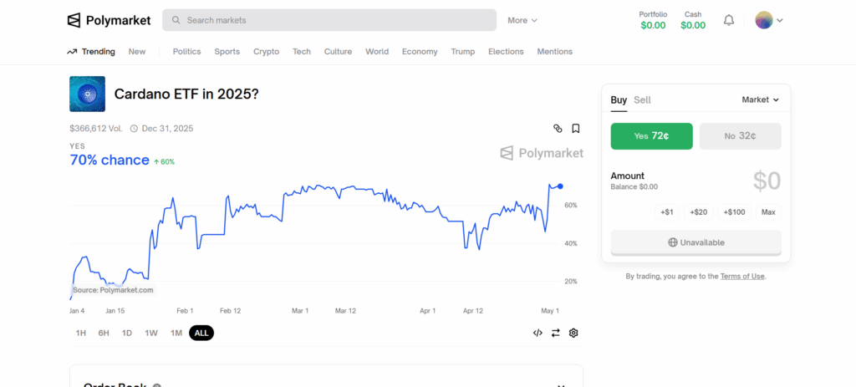The height and width of the screenshot is (387, 856).
Task: Click the Trending arrow icon
Action: [72, 52]
